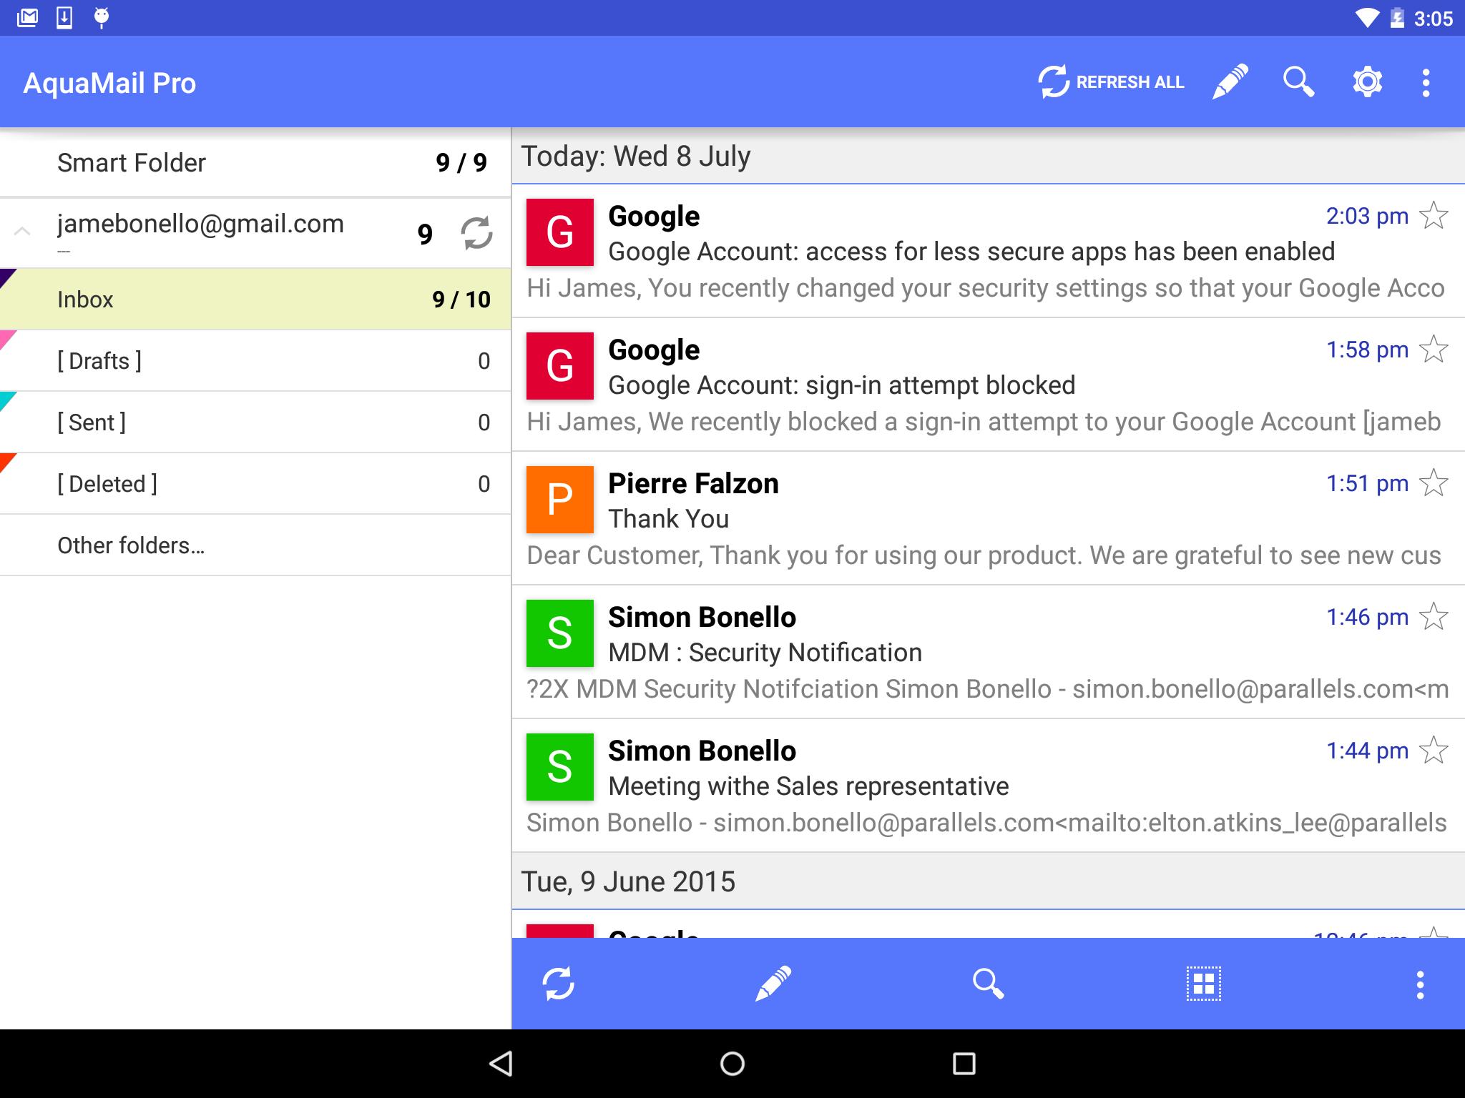
Task: Tap the refresh icon in the bottom toolbar
Action: pos(559,982)
